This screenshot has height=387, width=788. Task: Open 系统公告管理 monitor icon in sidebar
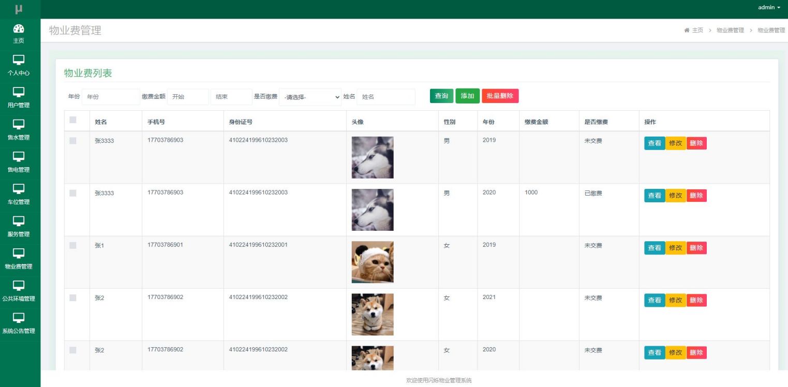pos(19,317)
